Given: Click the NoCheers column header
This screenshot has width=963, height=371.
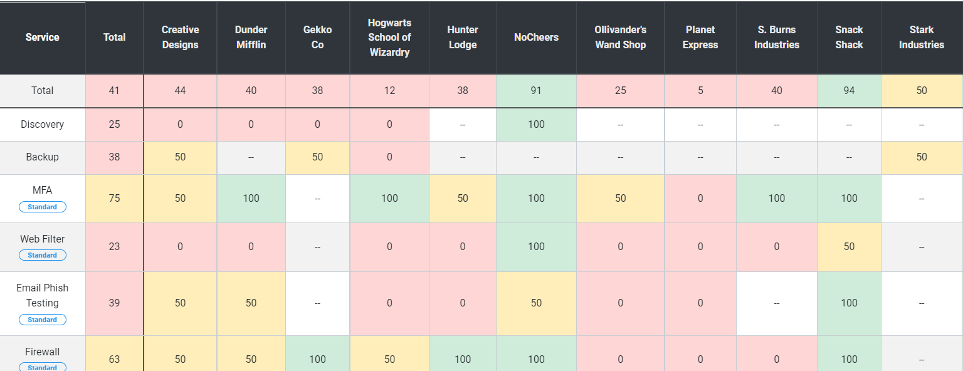Looking at the screenshot, I should click(536, 38).
